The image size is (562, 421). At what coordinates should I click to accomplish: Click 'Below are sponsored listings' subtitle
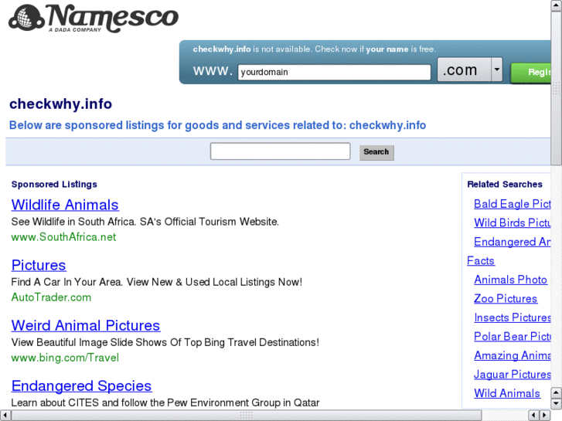pos(217,125)
